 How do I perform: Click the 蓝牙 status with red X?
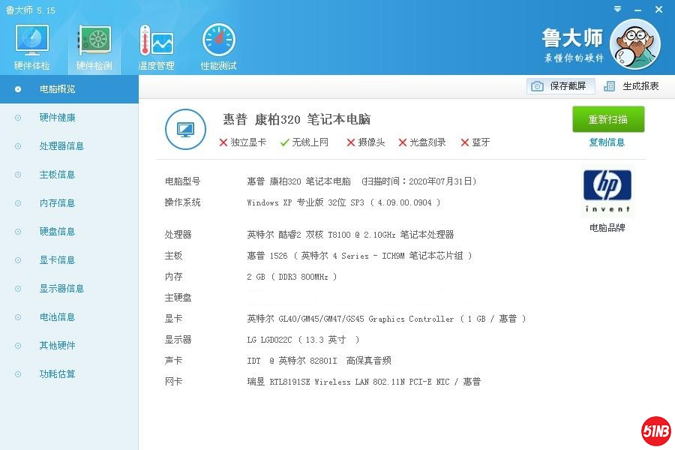coord(475,142)
